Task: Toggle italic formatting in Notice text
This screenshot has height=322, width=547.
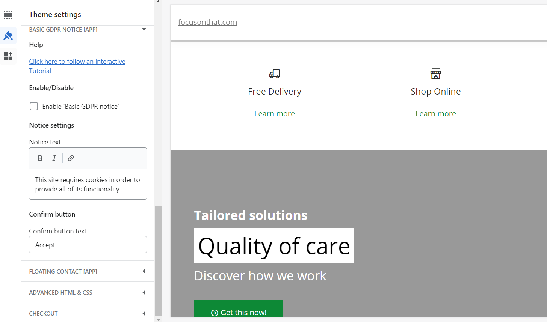Action: point(54,158)
